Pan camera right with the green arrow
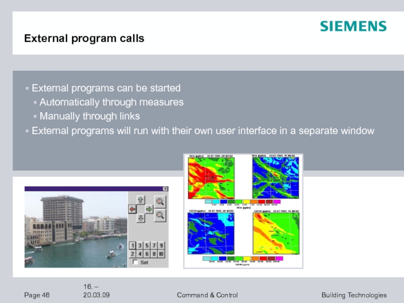Screen dimensions: 404x303 pyautogui.click(x=149, y=209)
